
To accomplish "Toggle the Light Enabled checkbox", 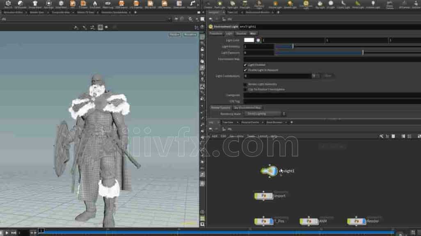I will 245,65.
